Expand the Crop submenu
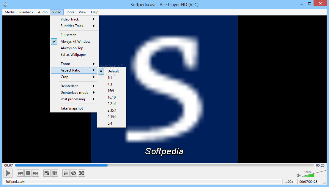This screenshot has width=329, height=187. 75,77
